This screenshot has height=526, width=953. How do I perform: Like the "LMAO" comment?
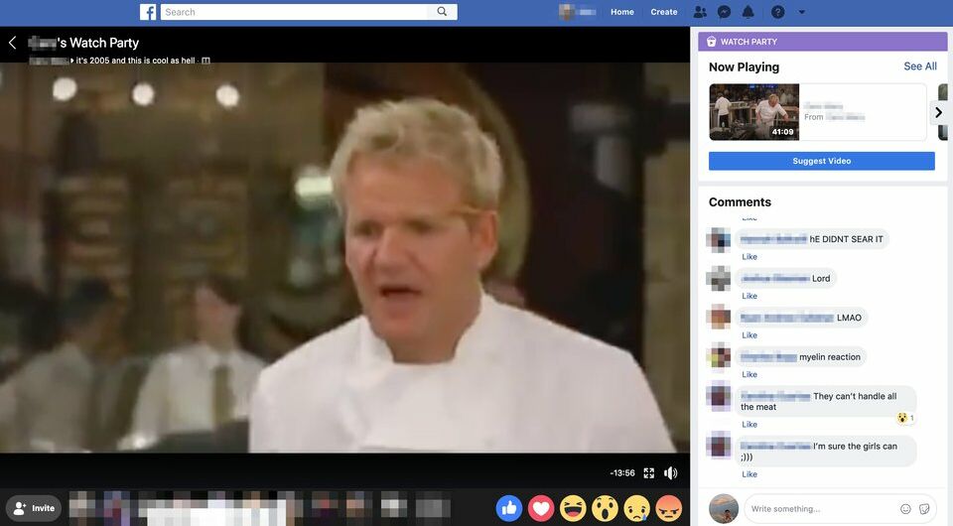click(749, 335)
